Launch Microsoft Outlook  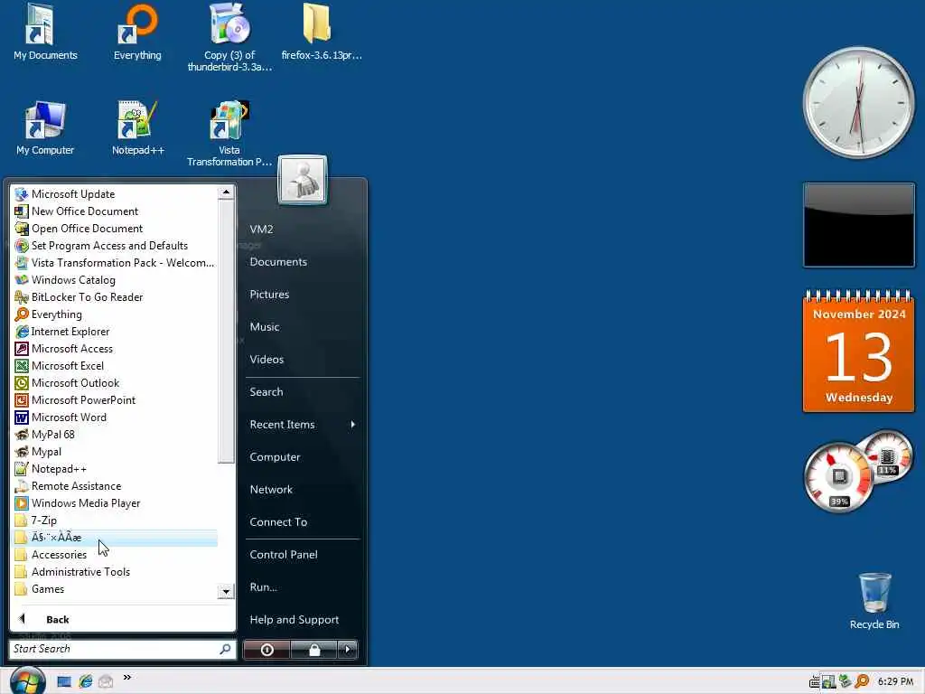tap(116, 382)
